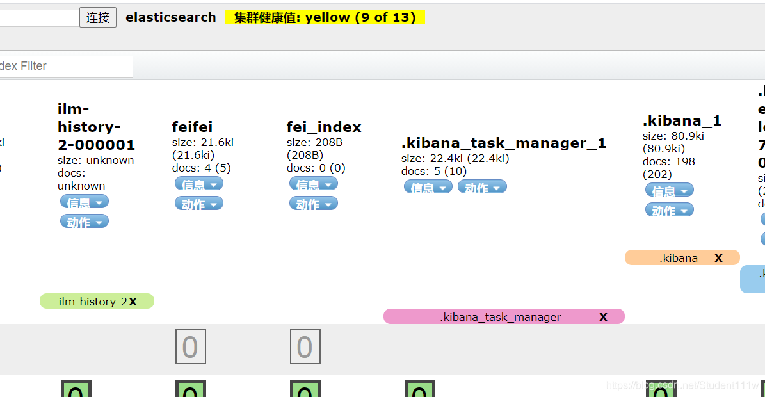Open 动作 dropdown for fei_index

pos(314,204)
